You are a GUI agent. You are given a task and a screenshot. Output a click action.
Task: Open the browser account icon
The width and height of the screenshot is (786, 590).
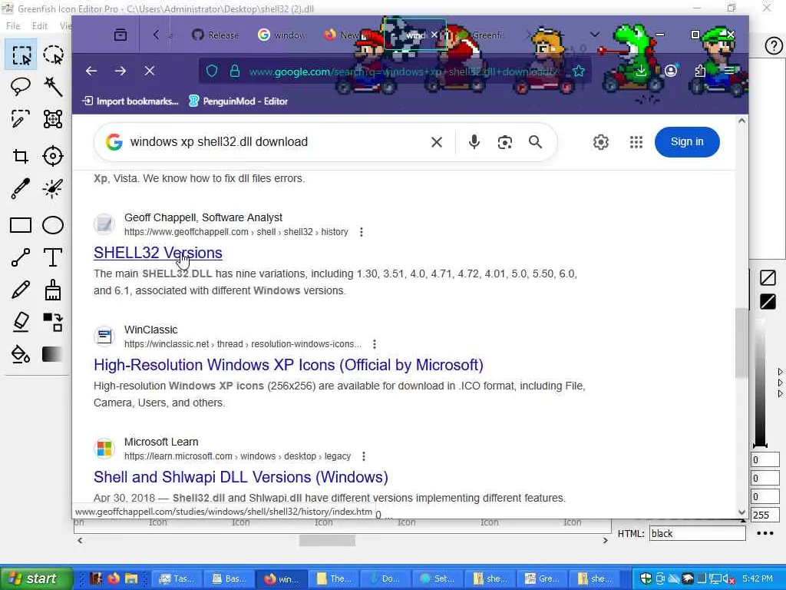[671, 71]
